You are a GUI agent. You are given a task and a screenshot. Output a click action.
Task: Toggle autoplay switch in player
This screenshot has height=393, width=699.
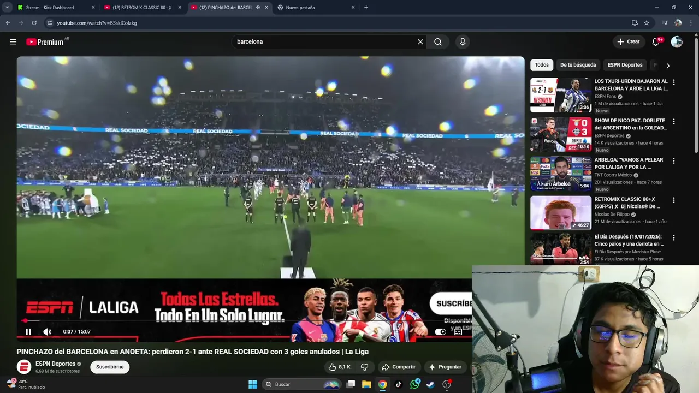click(x=440, y=331)
